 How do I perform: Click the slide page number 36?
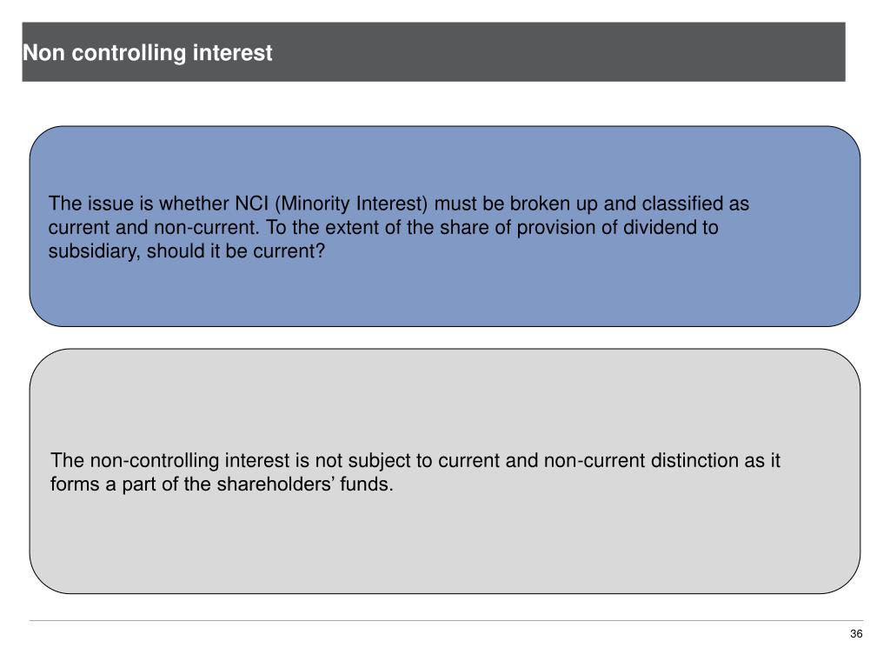pos(856,634)
